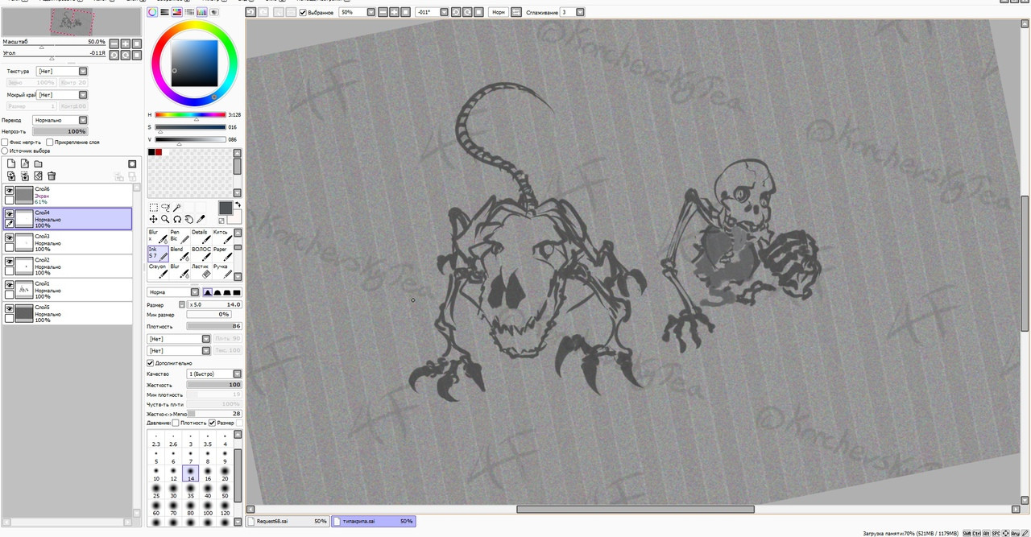Enable Прикрепление слоя checkbox
The image size is (1031, 537).
point(50,142)
